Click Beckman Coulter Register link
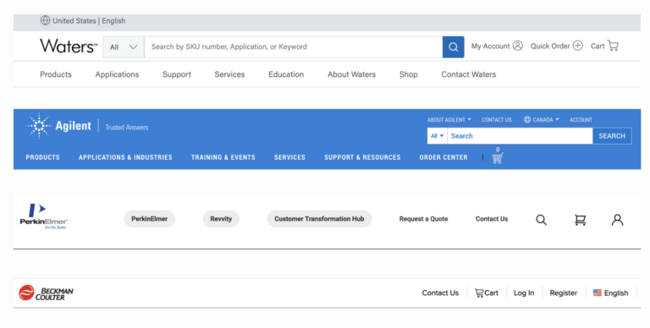The image size is (650, 328). (x=564, y=292)
